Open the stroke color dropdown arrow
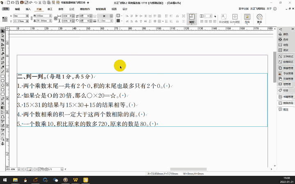 [x=122, y=16]
